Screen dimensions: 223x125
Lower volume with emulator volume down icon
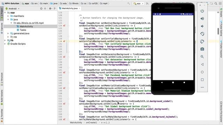tap(202, 26)
